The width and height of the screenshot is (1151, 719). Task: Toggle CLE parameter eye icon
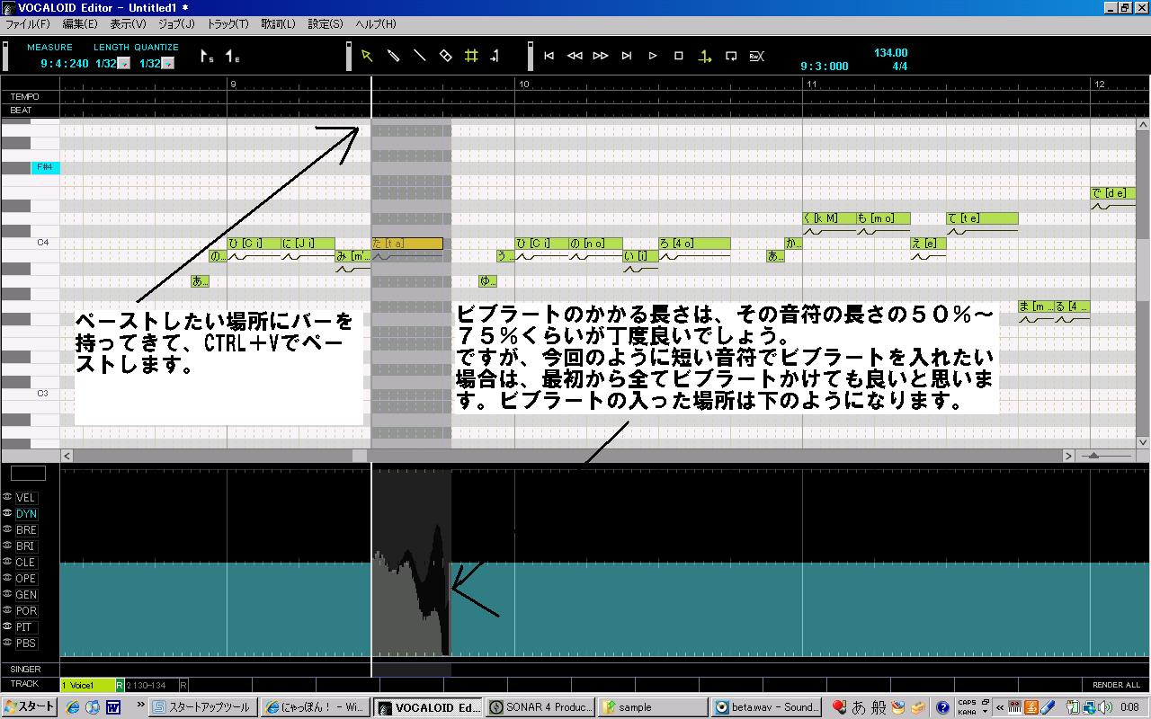(x=7, y=562)
